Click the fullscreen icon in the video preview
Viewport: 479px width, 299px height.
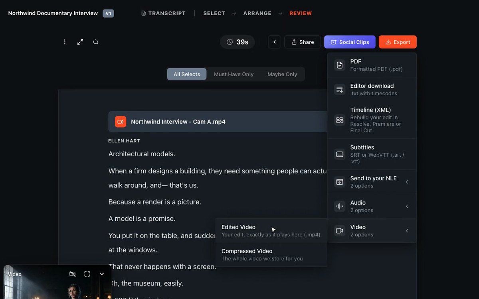[x=87, y=274]
